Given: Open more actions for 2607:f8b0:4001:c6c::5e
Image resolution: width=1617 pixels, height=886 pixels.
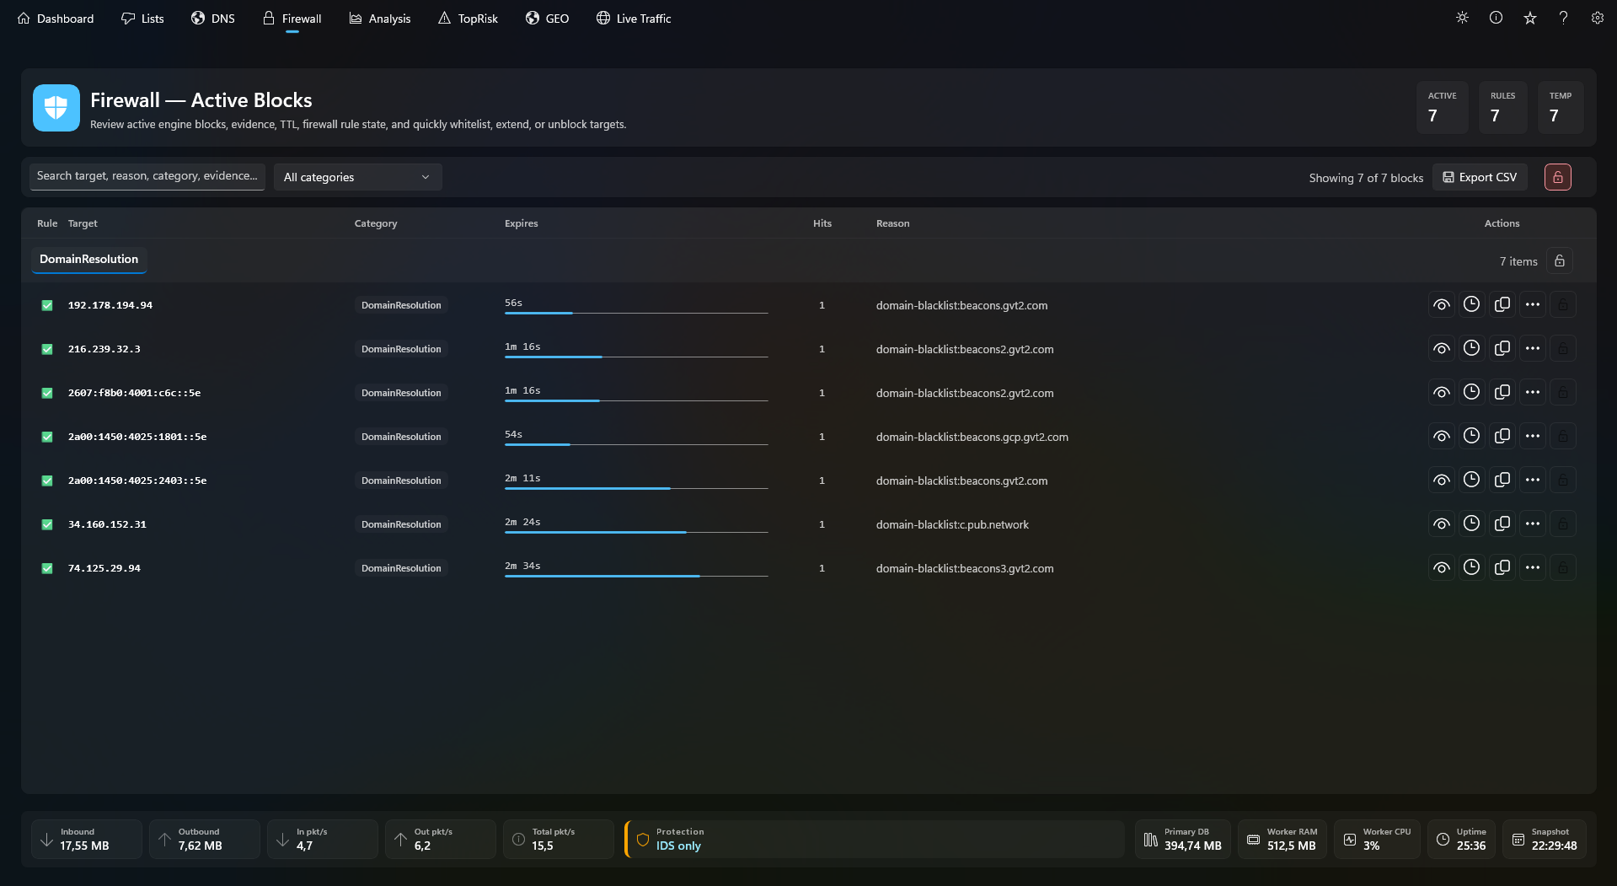Looking at the screenshot, I should (1533, 392).
